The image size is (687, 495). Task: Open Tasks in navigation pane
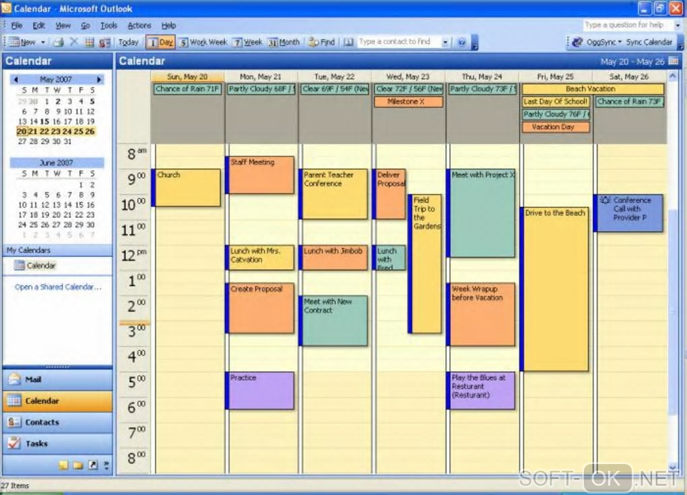(x=57, y=443)
